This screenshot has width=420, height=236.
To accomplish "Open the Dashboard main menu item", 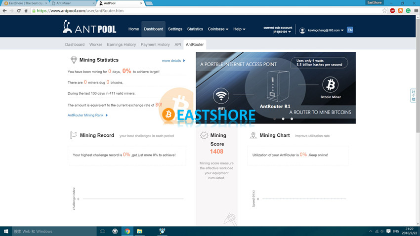I will point(154,29).
